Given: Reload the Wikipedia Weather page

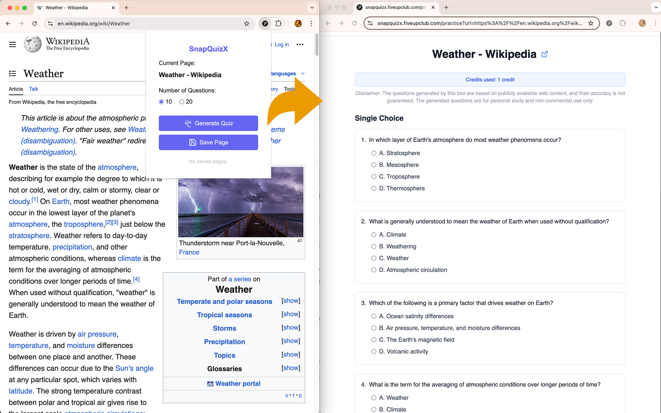Looking at the screenshot, I should 35,24.
